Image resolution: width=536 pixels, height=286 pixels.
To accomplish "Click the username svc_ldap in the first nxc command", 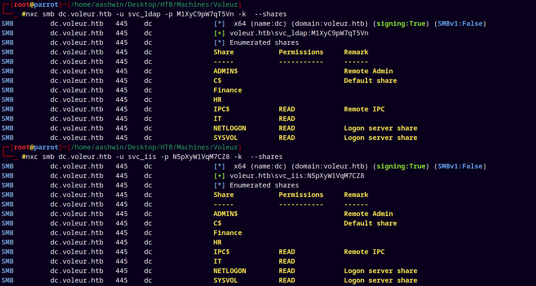I will click(x=144, y=14).
